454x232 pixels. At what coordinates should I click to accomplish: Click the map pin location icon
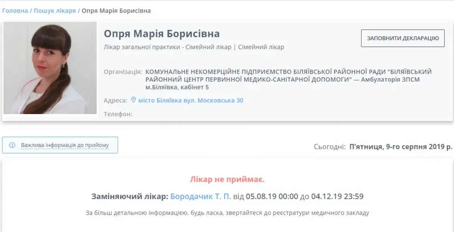coord(133,100)
